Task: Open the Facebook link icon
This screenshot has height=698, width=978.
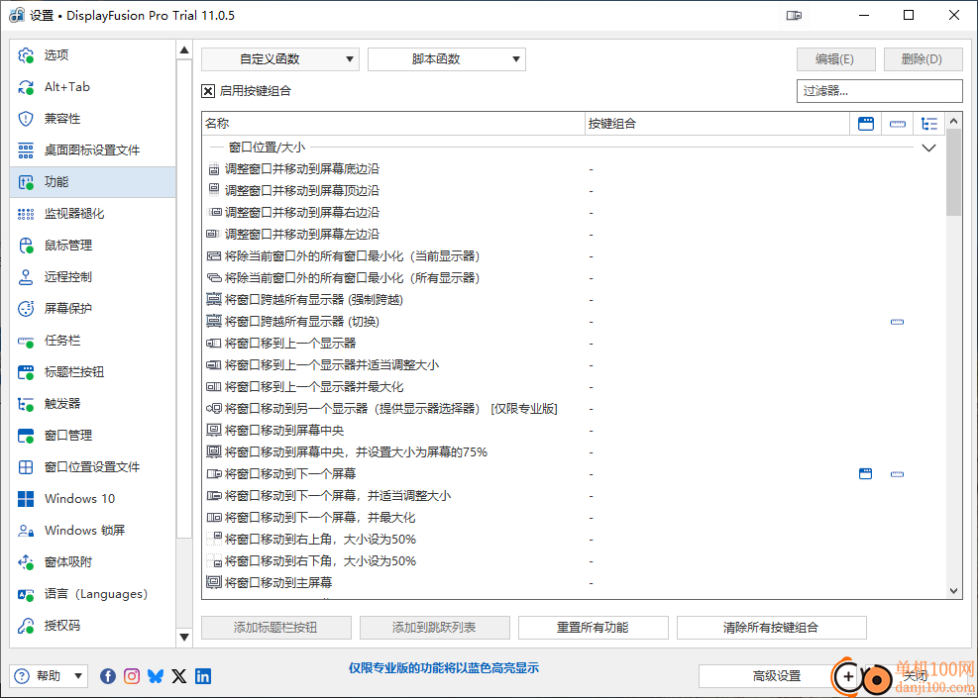Action: pos(108,675)
